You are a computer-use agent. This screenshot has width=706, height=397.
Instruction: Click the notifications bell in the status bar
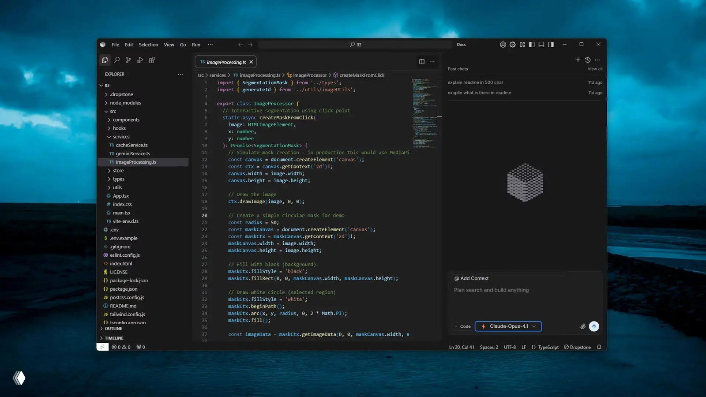point(599,347)
